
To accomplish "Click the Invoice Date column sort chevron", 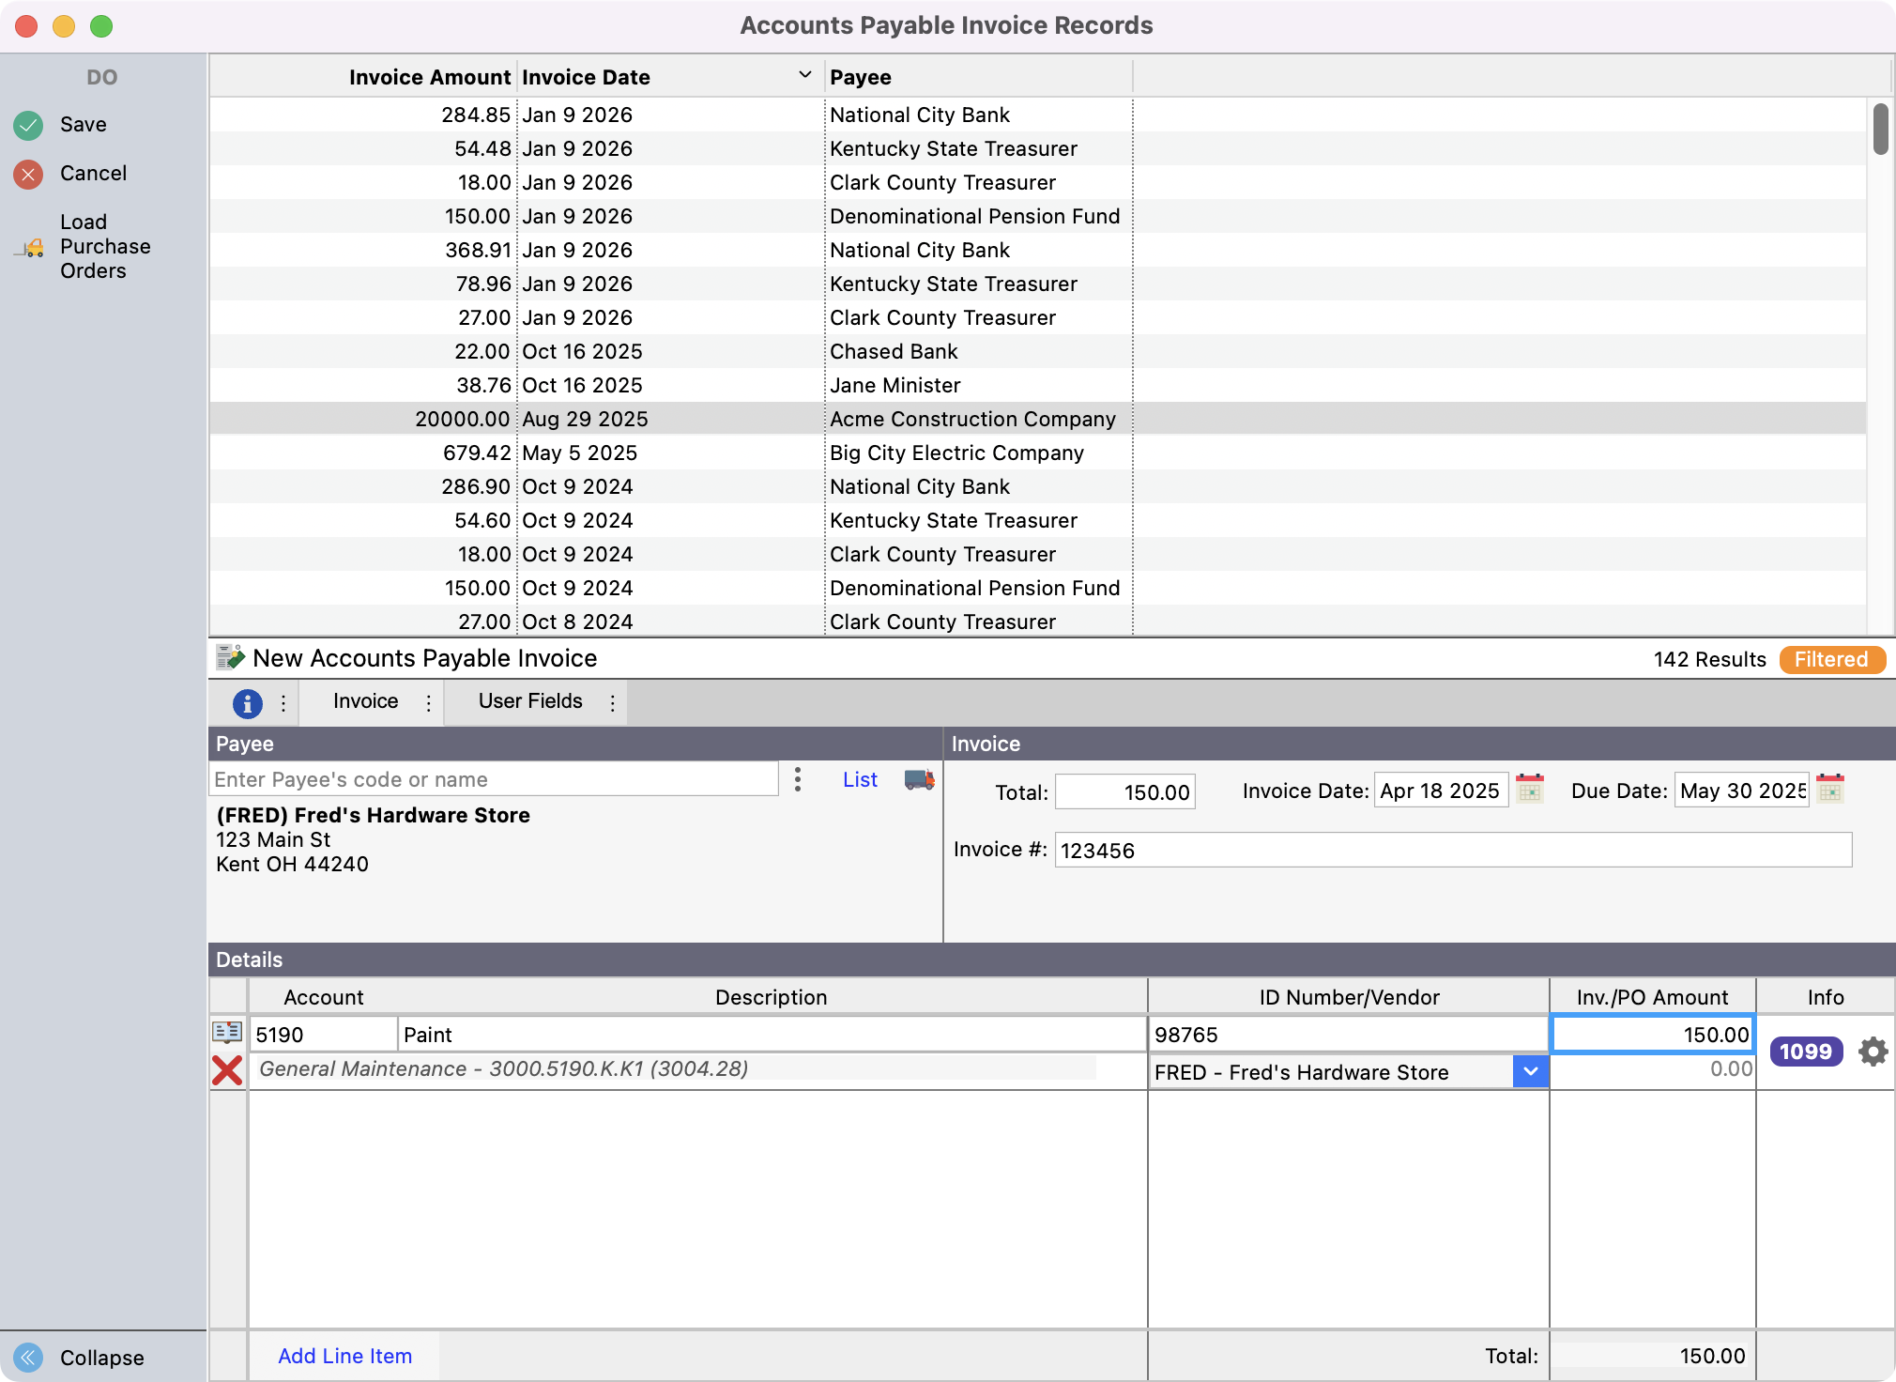I will [804, 76].
